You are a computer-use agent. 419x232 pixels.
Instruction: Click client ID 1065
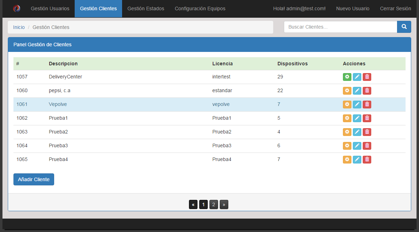[22, 160]
